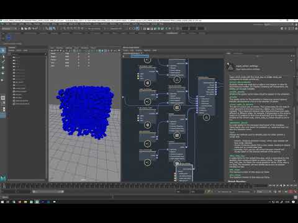Click the Save Scene icon on status line
The width and height of the screenshot is (298, 223).
point(29,28)
